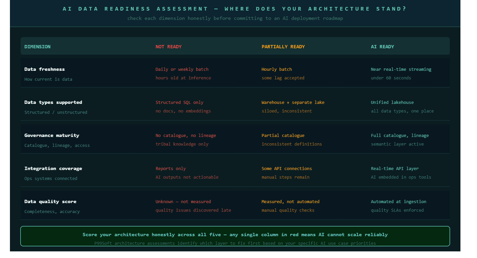477x258 pixels.
Task: Click 'Score your architecture honestly' callout line
Action: pos(235,235)
